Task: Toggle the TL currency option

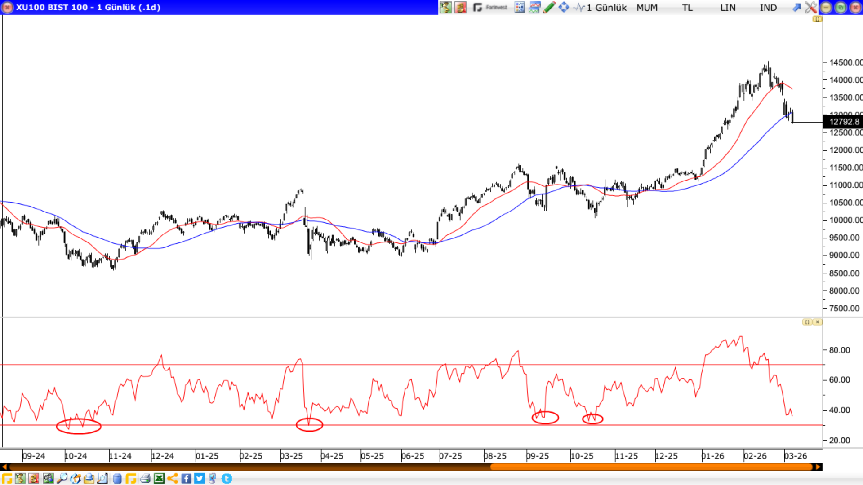Action: (x=687, y=8)
